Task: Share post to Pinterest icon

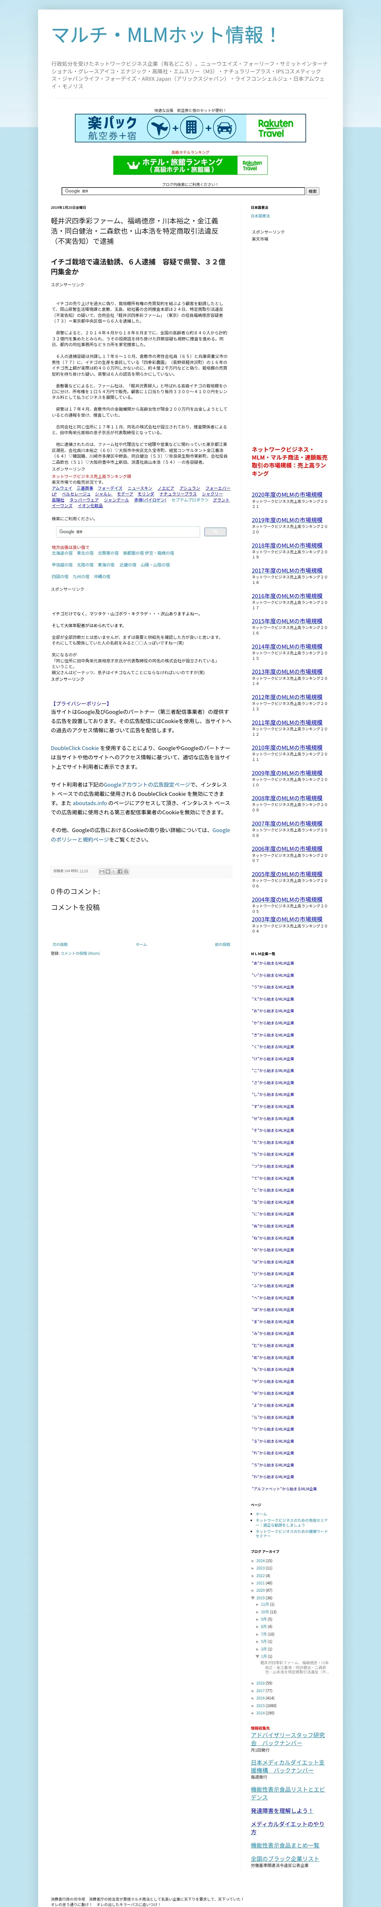Action: coord(126,871)
